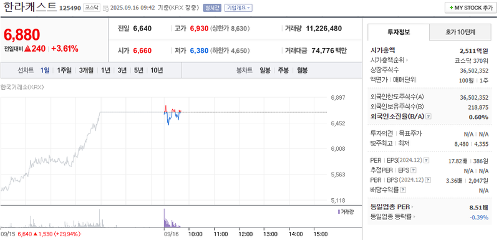Select the 1주일 line chart period
This screenshot has width=499, height=240.
pos(64,70)
